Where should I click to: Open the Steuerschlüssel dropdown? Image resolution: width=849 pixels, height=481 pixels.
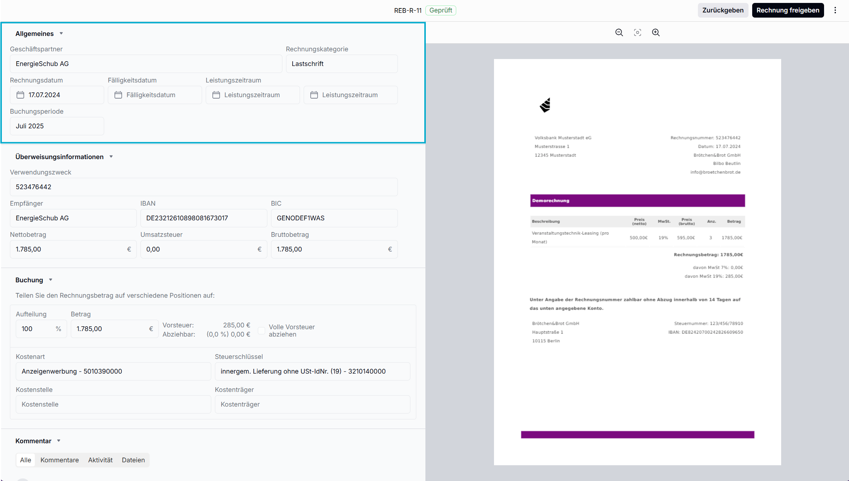(312, 371)
